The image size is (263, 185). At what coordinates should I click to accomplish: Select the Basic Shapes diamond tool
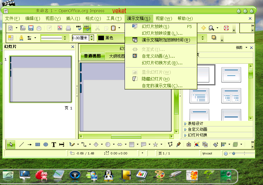[96, 144]
